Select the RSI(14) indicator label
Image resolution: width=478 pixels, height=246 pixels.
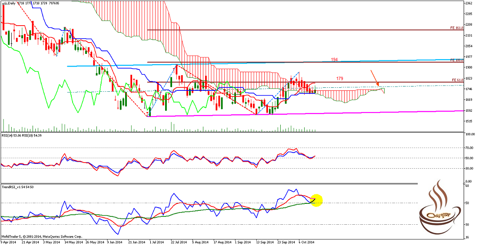pos(10,136)
